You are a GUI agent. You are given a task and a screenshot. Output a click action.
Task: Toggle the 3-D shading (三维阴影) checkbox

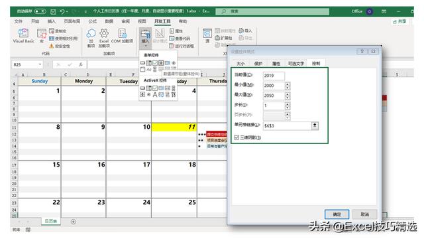pos(237,137)
